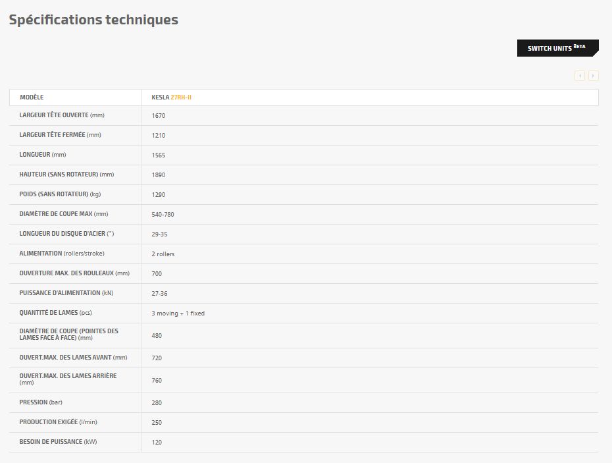Open the KESLA 27RH-II model link
612x463 pixels.
(180, 97)
